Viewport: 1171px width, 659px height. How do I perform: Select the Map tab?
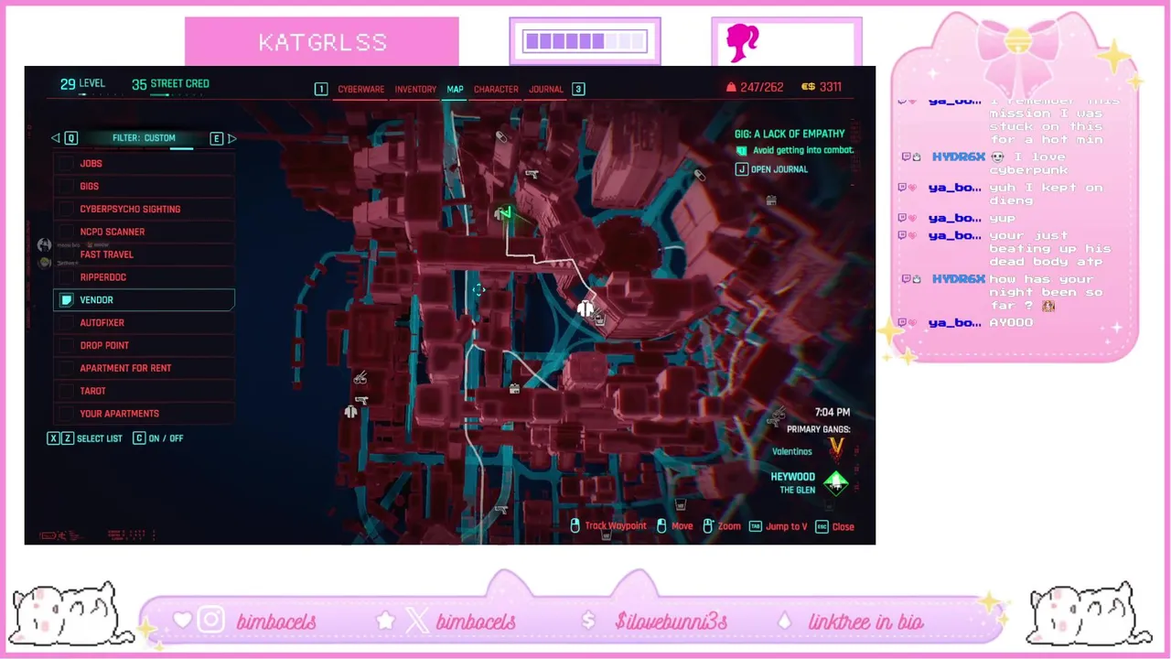[455, 89]
